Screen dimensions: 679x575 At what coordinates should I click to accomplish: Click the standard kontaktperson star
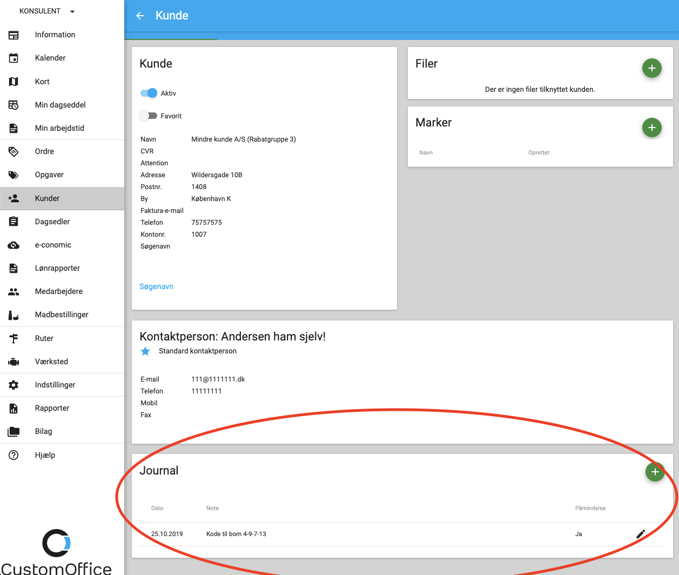(145, 351)
